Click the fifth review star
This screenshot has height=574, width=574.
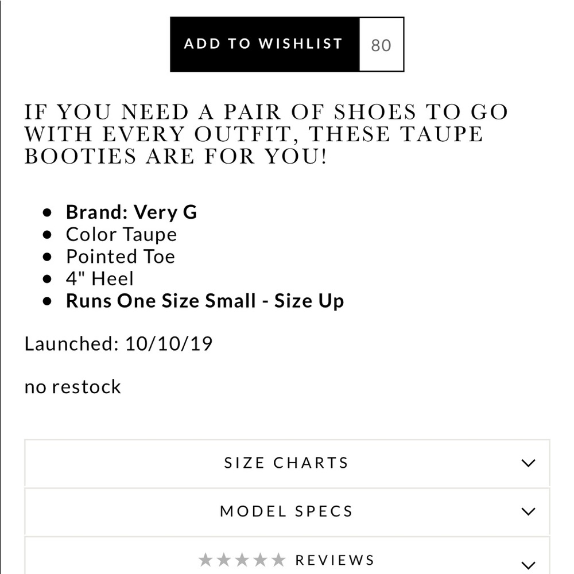coord(278,560)
